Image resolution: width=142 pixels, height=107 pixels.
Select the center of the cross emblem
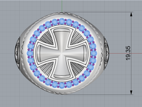(x=62, y=53)
